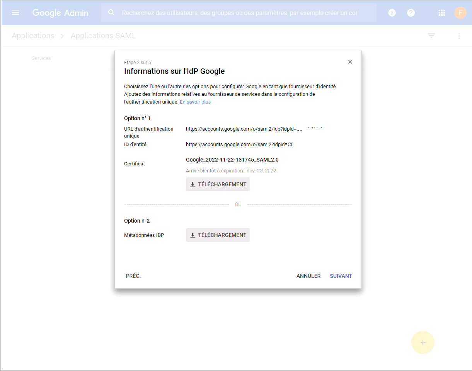Screen dimensions: 472x371
Task: Click the Certificat field label
Action: tap(135, 164)
